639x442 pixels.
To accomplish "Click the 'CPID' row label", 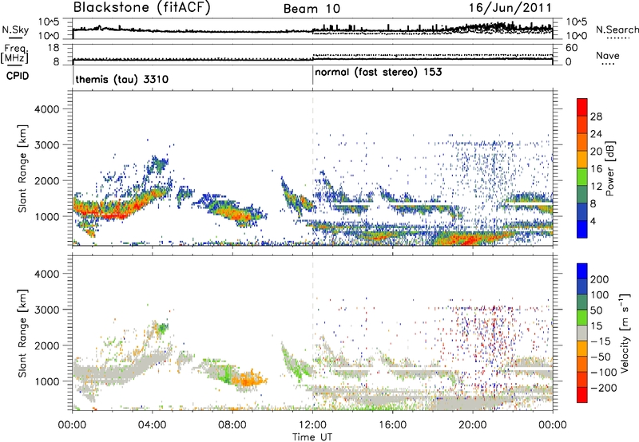I will (x=18, y=76).
